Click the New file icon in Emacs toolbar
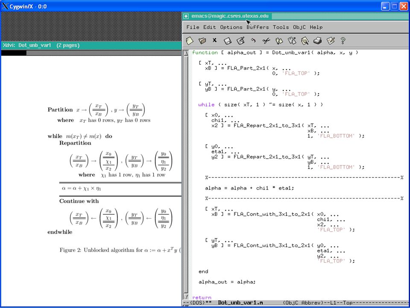Viewport: 410px width, 308px height. click(190, 41)
